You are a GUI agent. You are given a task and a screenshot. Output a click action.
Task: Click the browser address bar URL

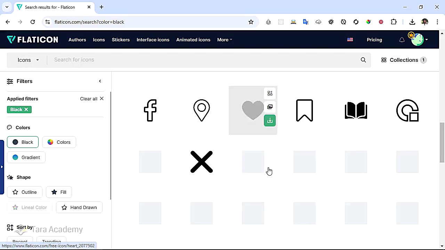tap(89, 22)
